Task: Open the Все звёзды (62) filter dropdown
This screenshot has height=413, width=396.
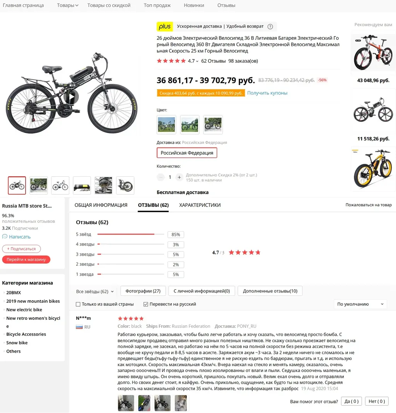Action: coord(95,292)
